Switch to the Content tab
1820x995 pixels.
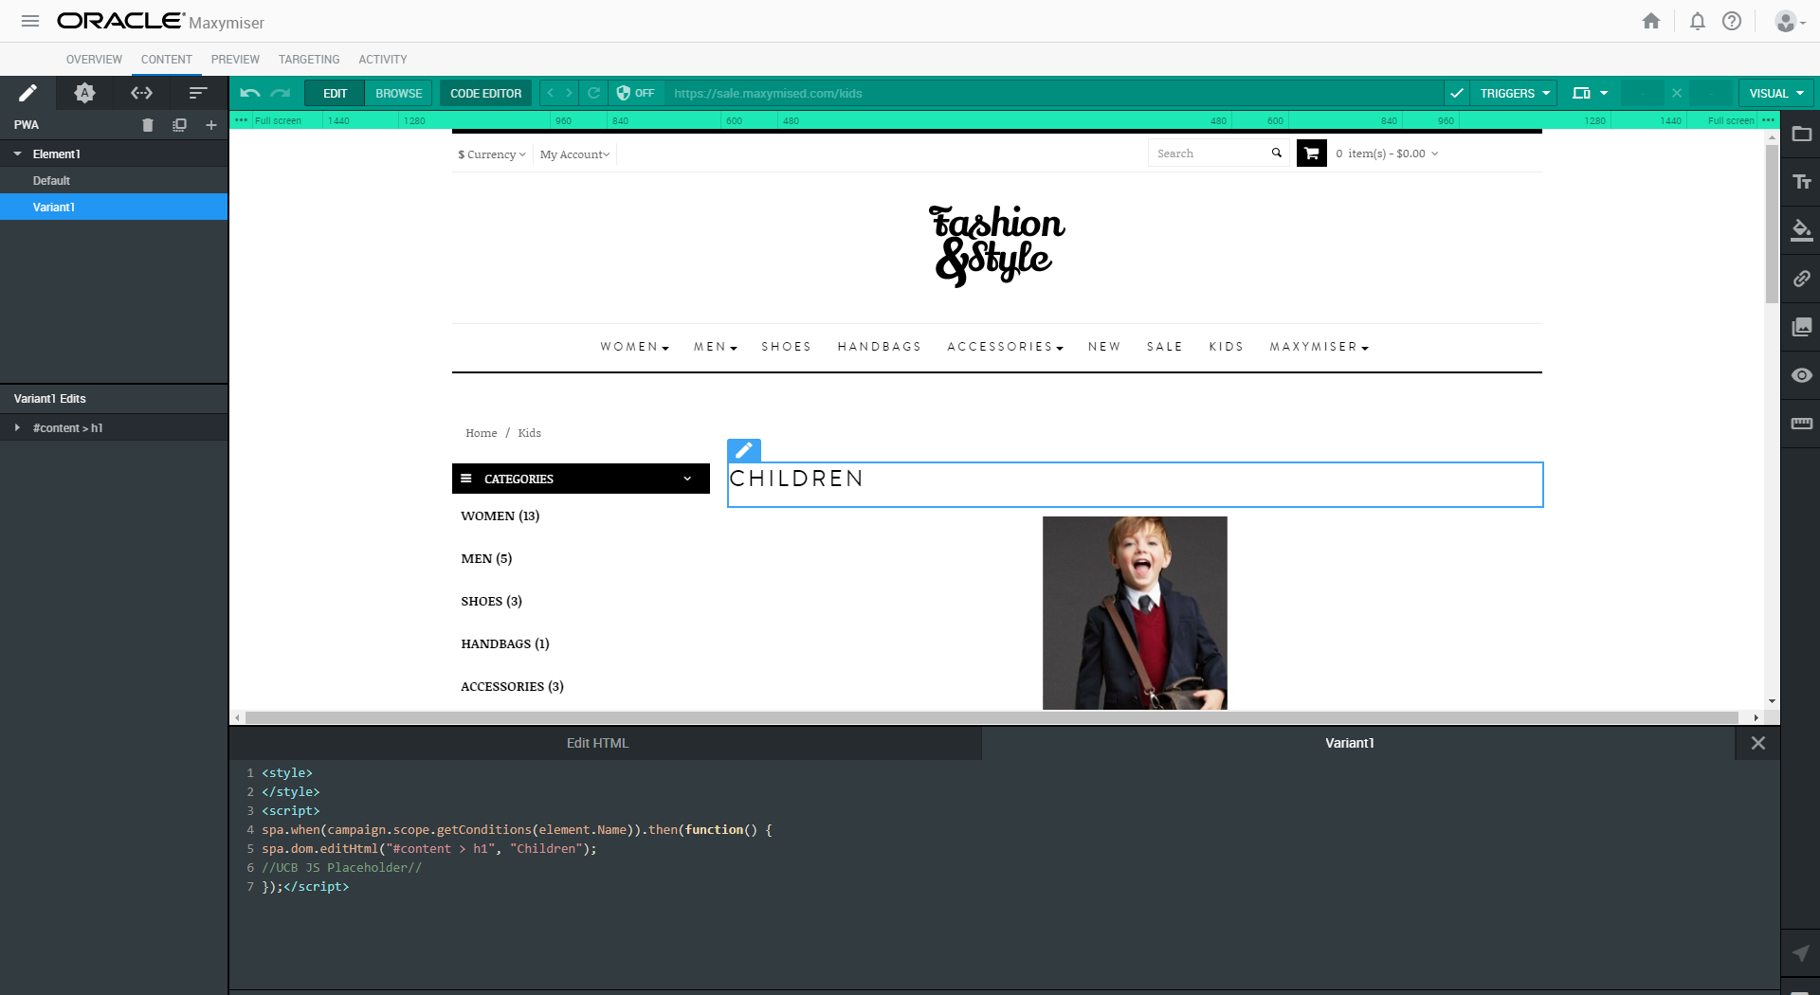(167, 59)
